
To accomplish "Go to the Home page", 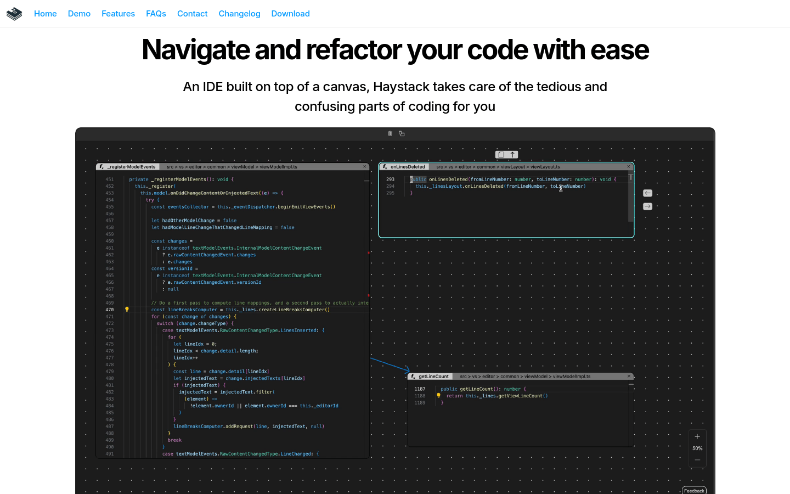I will tap(46, 14).
